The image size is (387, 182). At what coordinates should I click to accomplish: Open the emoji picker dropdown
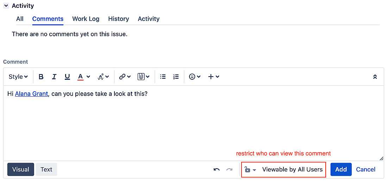(195, 77)
